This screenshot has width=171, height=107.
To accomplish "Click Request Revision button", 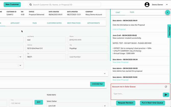I will [x=126, y=103].
